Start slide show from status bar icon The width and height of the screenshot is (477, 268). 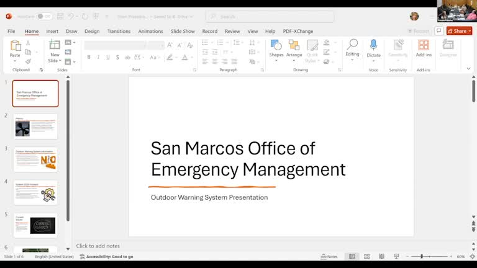coord(396,256)
